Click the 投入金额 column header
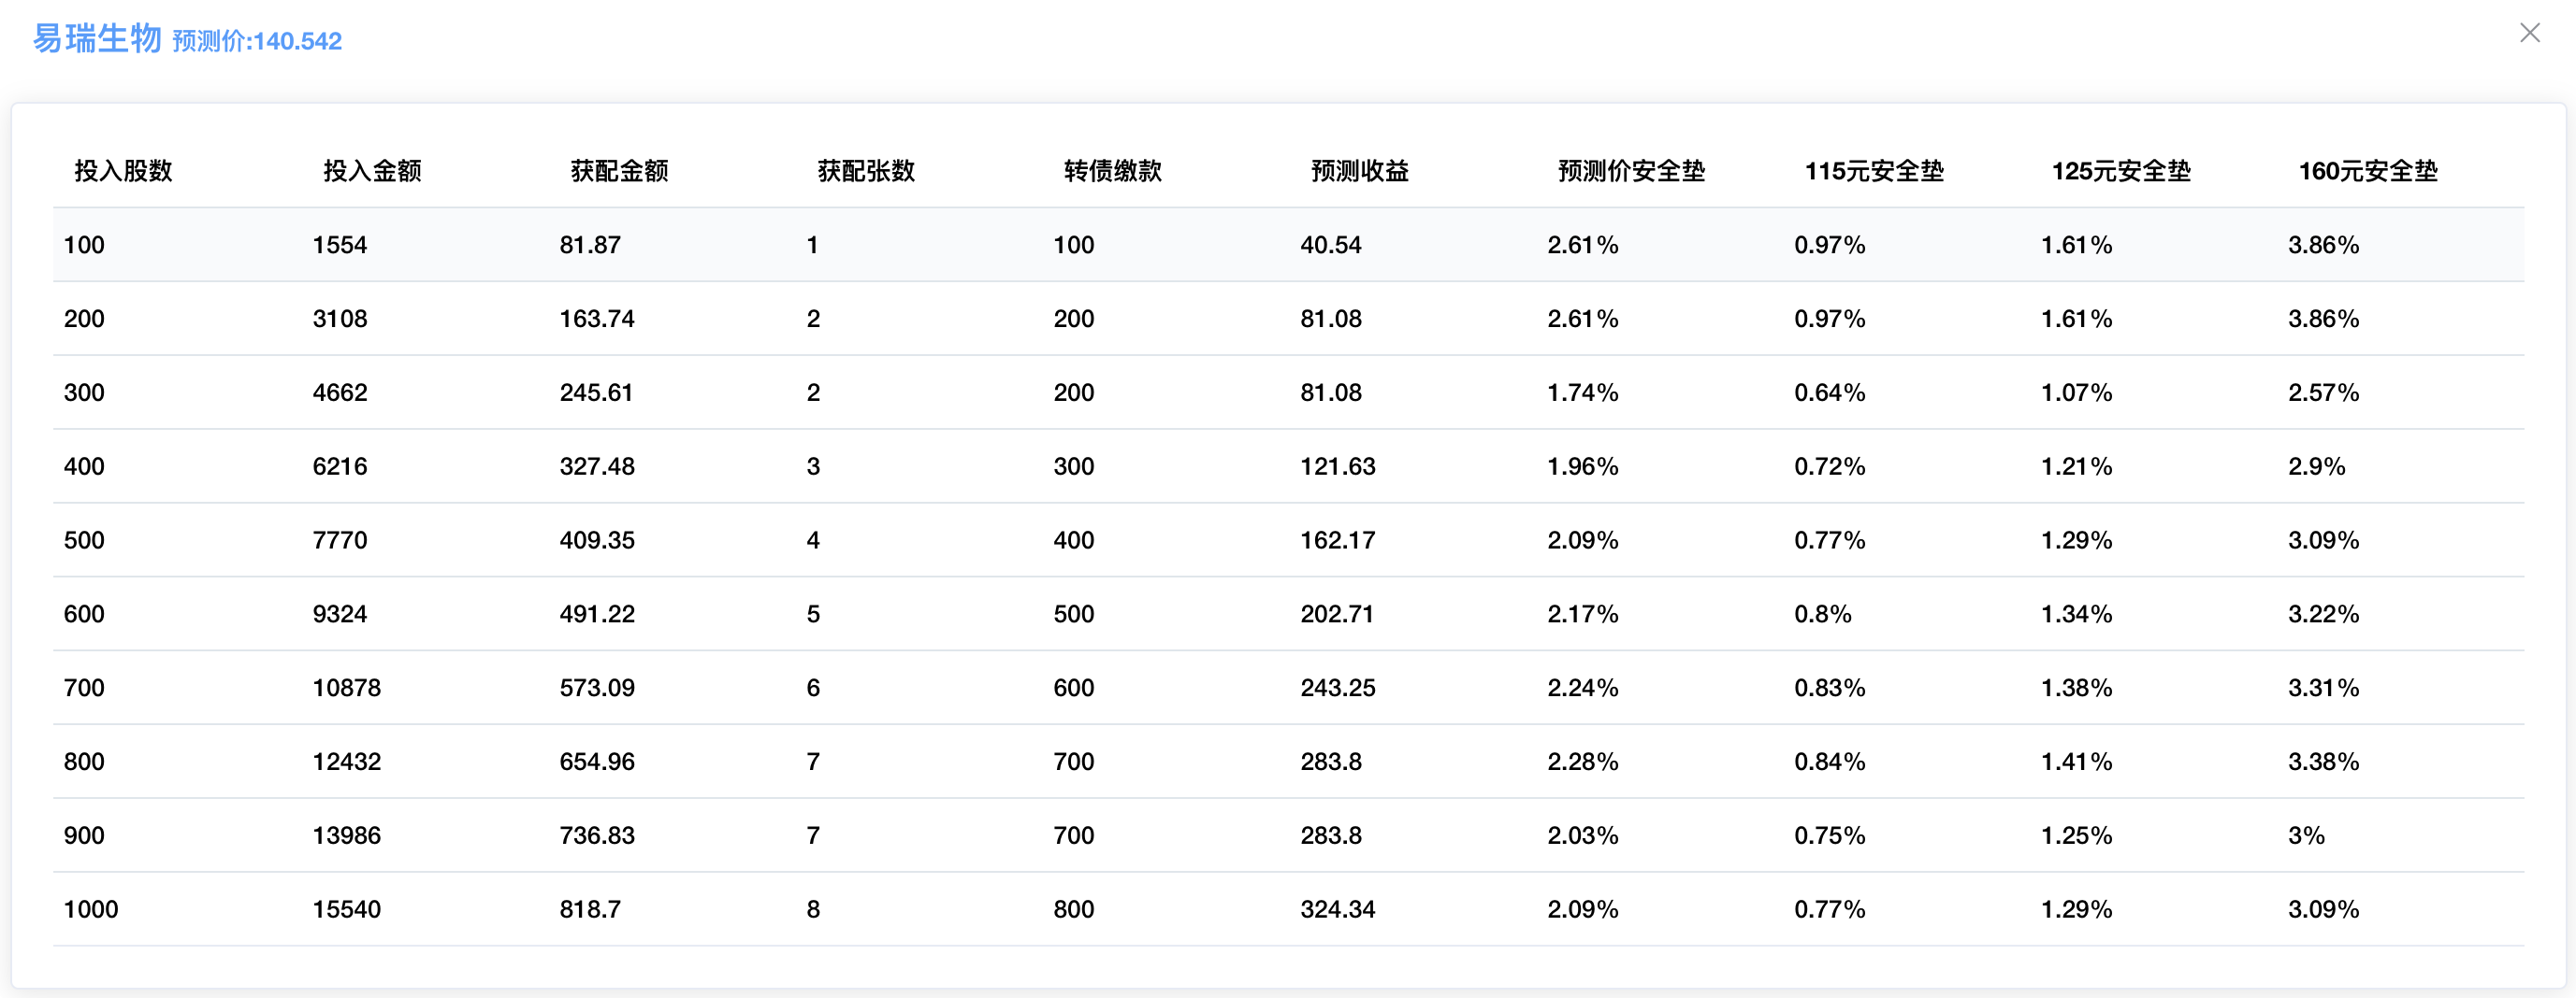Screen dimensions: 2576x998 click(372, 171)
